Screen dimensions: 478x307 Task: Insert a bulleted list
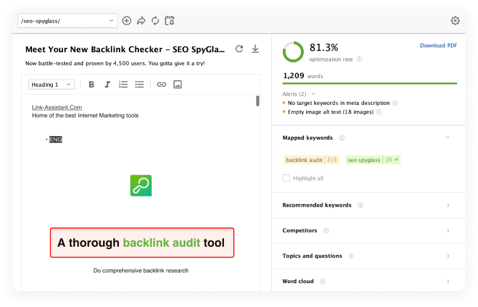(140, 84)
